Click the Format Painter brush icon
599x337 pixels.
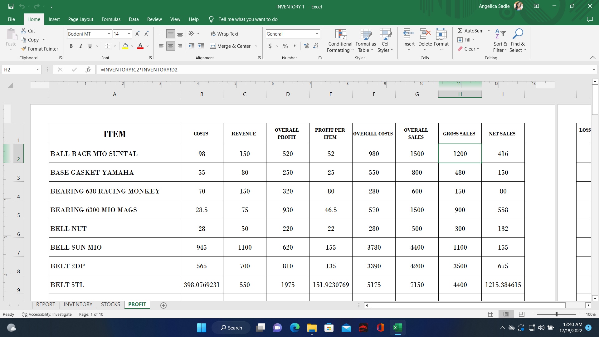(24, 49)
